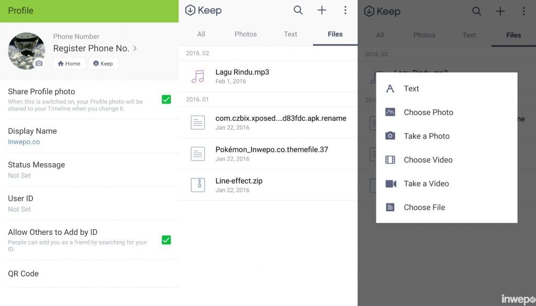
Task: Open com.czbix.xposed apk.rename file
Action: point(268,122)
